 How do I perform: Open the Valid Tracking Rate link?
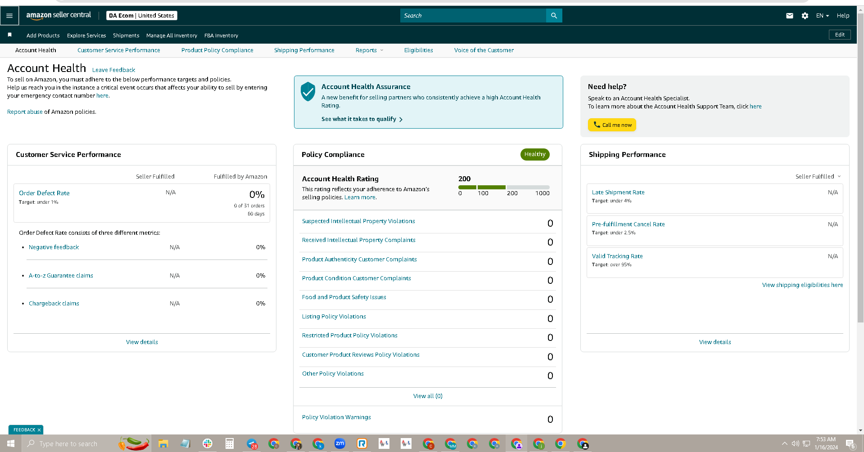[x=617, y=256]
